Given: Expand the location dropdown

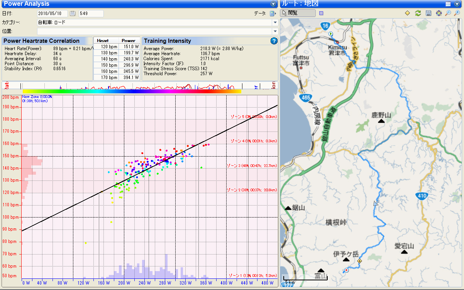Looking at the screenshot, I should coord(275,31).
